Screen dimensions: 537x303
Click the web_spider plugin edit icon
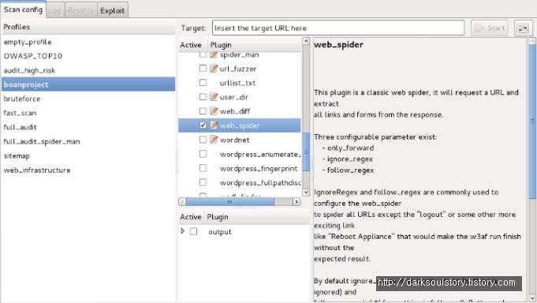[214, 125]
